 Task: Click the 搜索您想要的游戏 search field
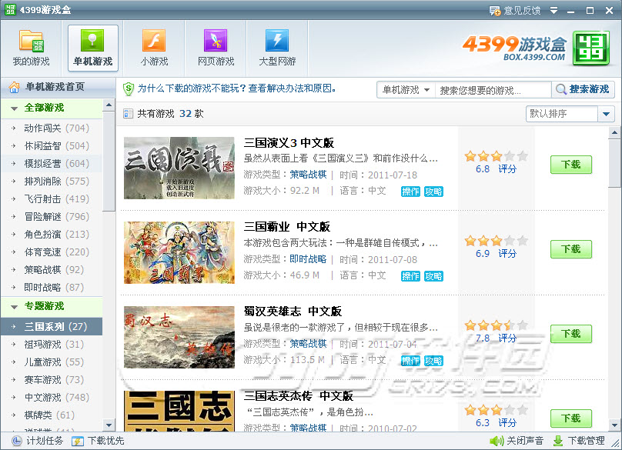click(493, 90)
